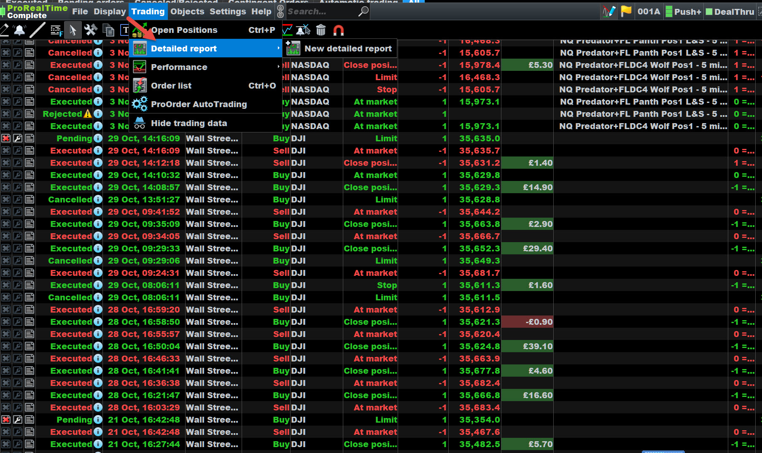Click the 001A button

point(649,11)
